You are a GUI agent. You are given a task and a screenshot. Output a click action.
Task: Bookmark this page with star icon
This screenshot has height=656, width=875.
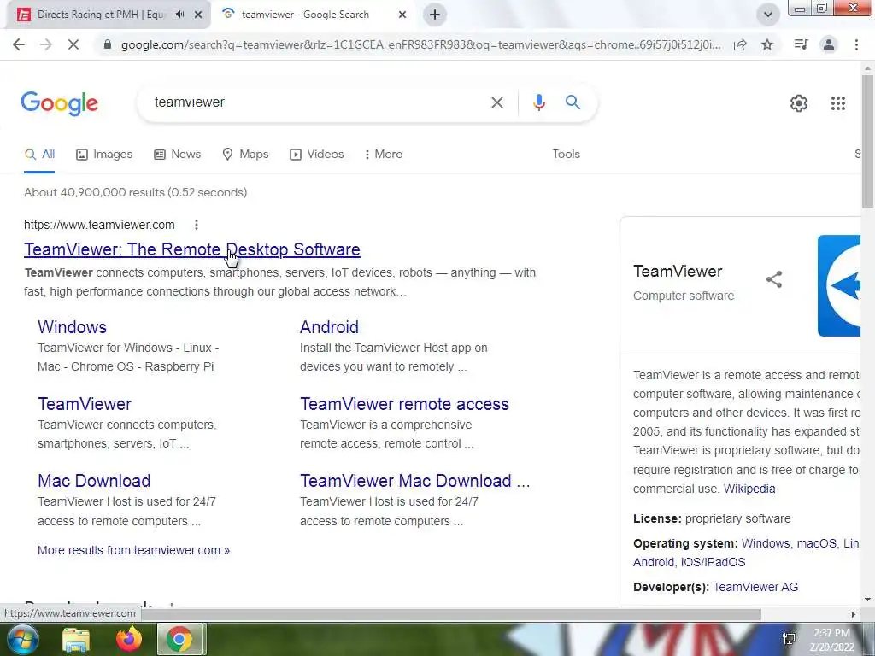click(767, 44)
